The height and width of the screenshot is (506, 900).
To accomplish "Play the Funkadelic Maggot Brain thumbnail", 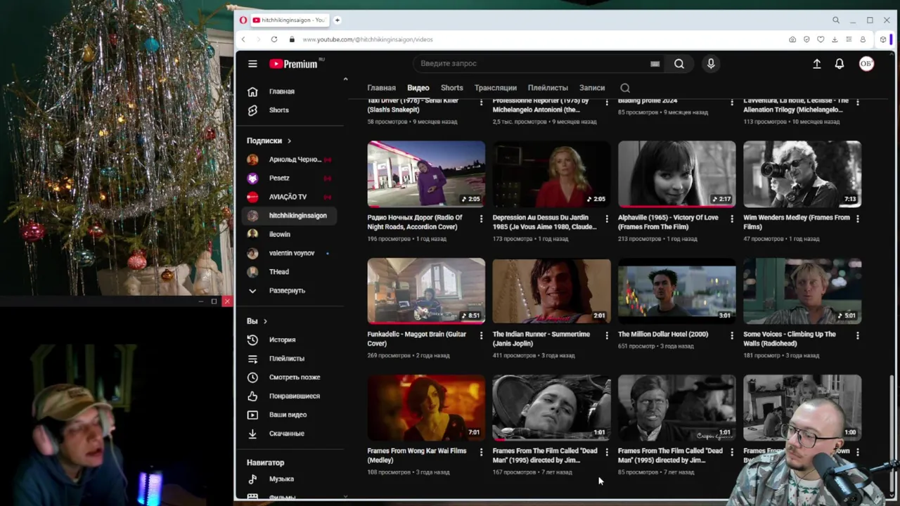I will [426, 290].
